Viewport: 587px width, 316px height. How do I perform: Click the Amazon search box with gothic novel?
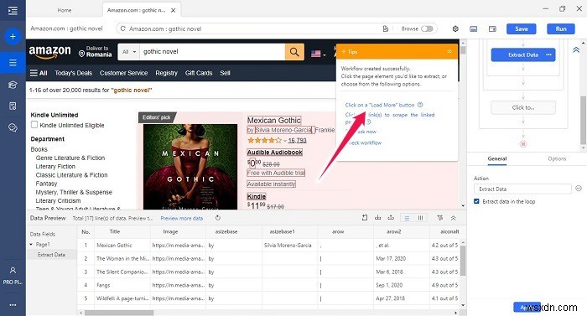click(212, 52)
